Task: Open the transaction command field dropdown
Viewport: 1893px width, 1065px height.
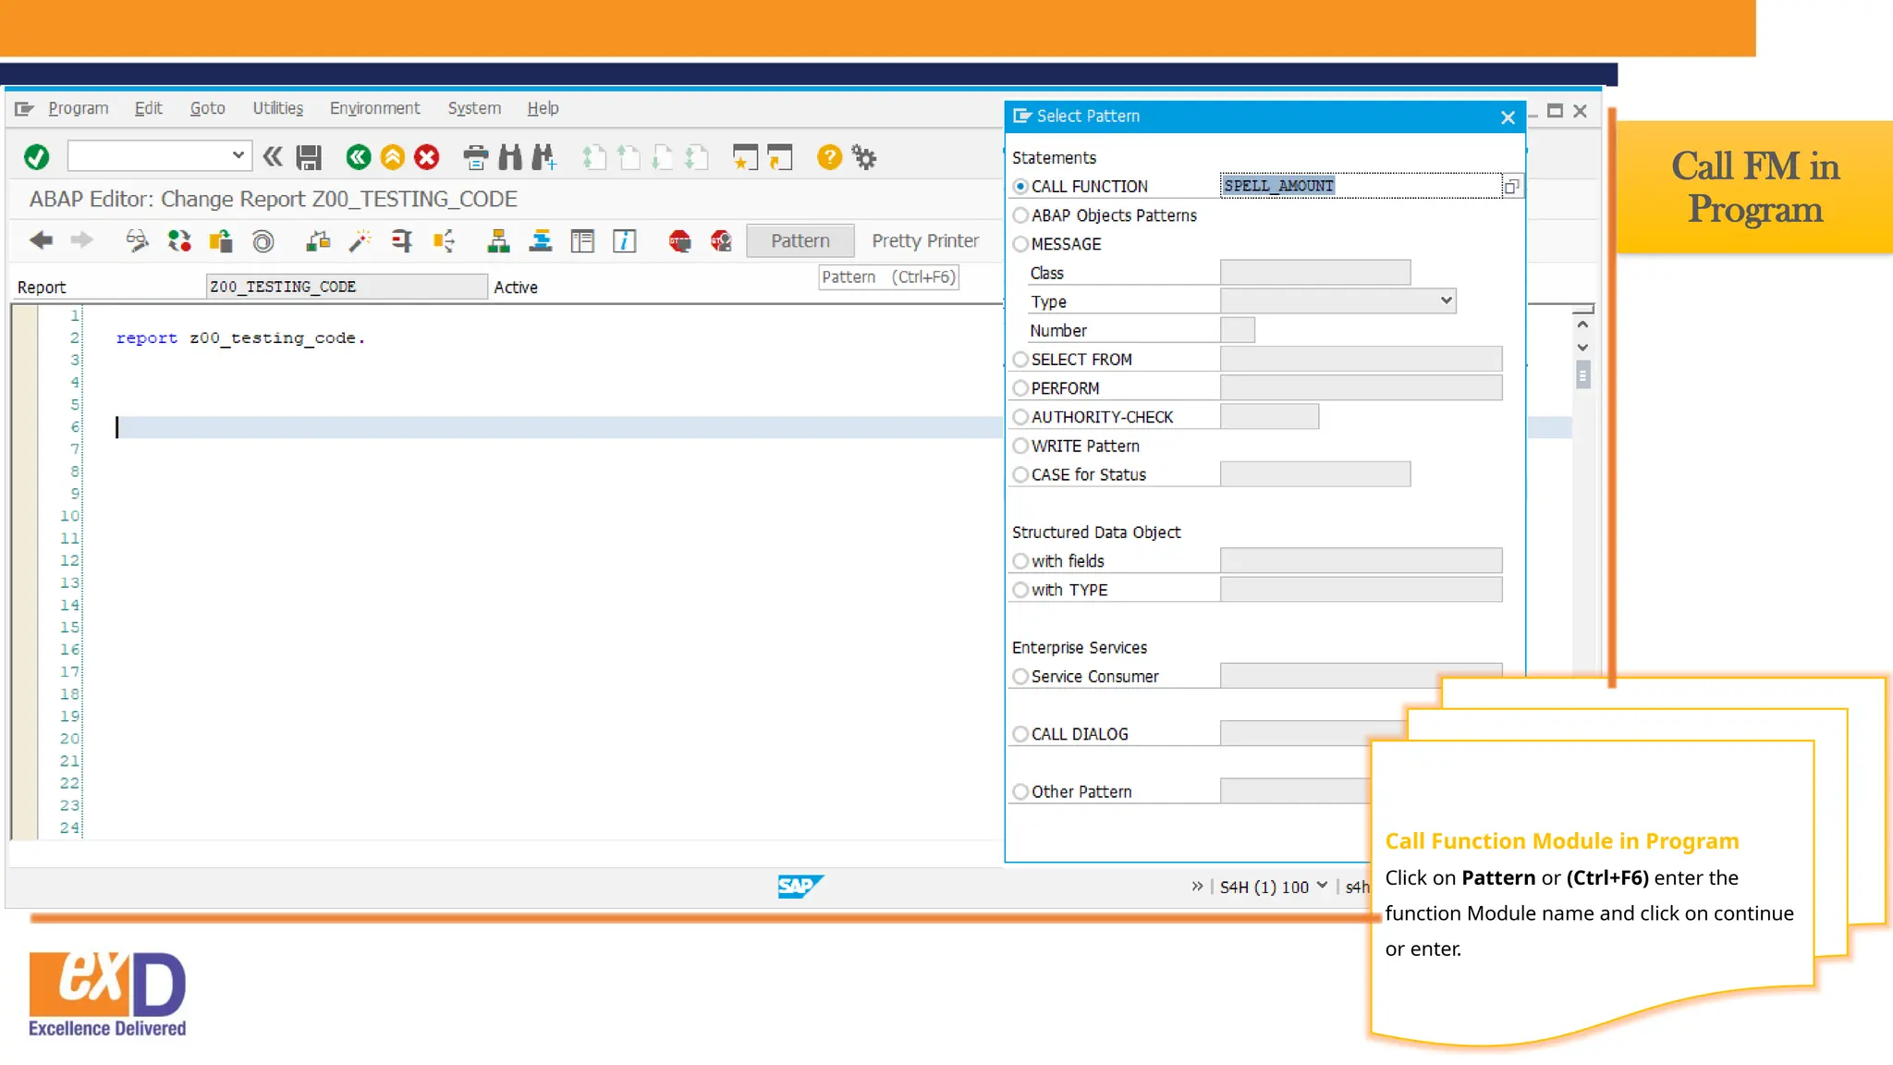Action: coord(238,155)
